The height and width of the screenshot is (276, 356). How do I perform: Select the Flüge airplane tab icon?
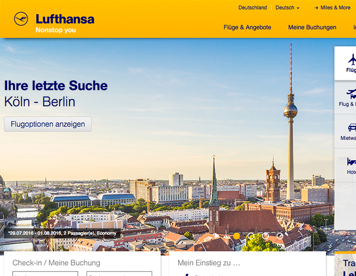click(x=352, y=60)
